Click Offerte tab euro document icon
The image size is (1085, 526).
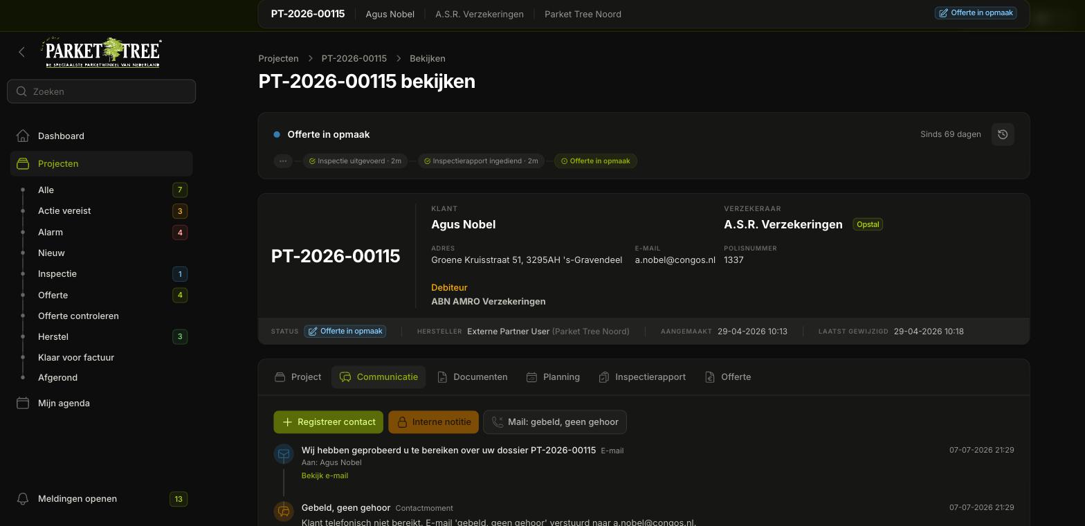point(710,377)
